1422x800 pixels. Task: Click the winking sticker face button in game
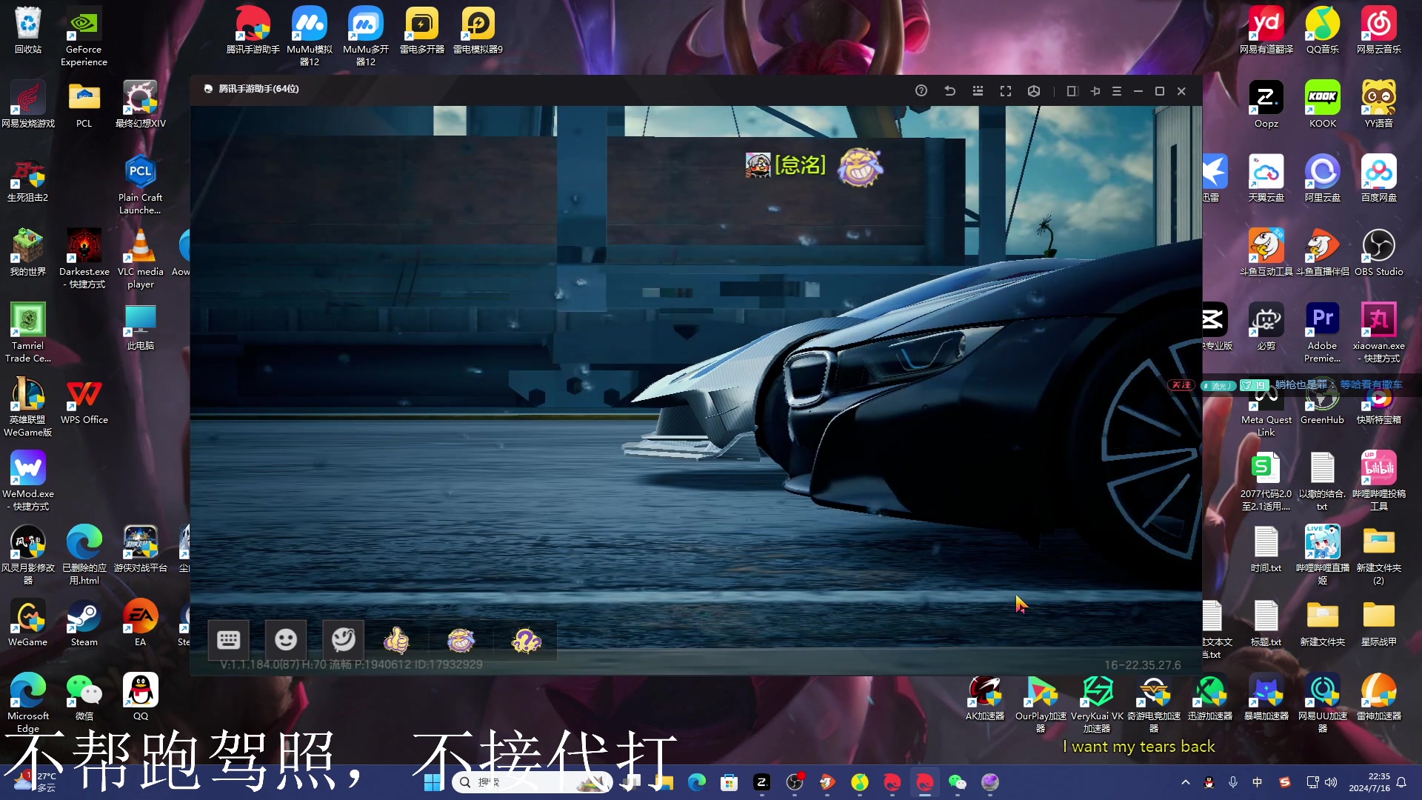click(343, 639)
